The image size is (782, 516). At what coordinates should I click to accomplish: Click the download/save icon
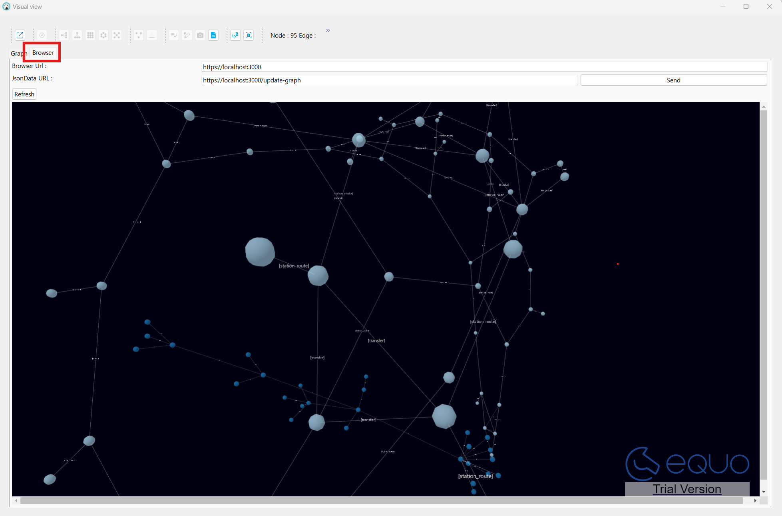coord(213,36)
